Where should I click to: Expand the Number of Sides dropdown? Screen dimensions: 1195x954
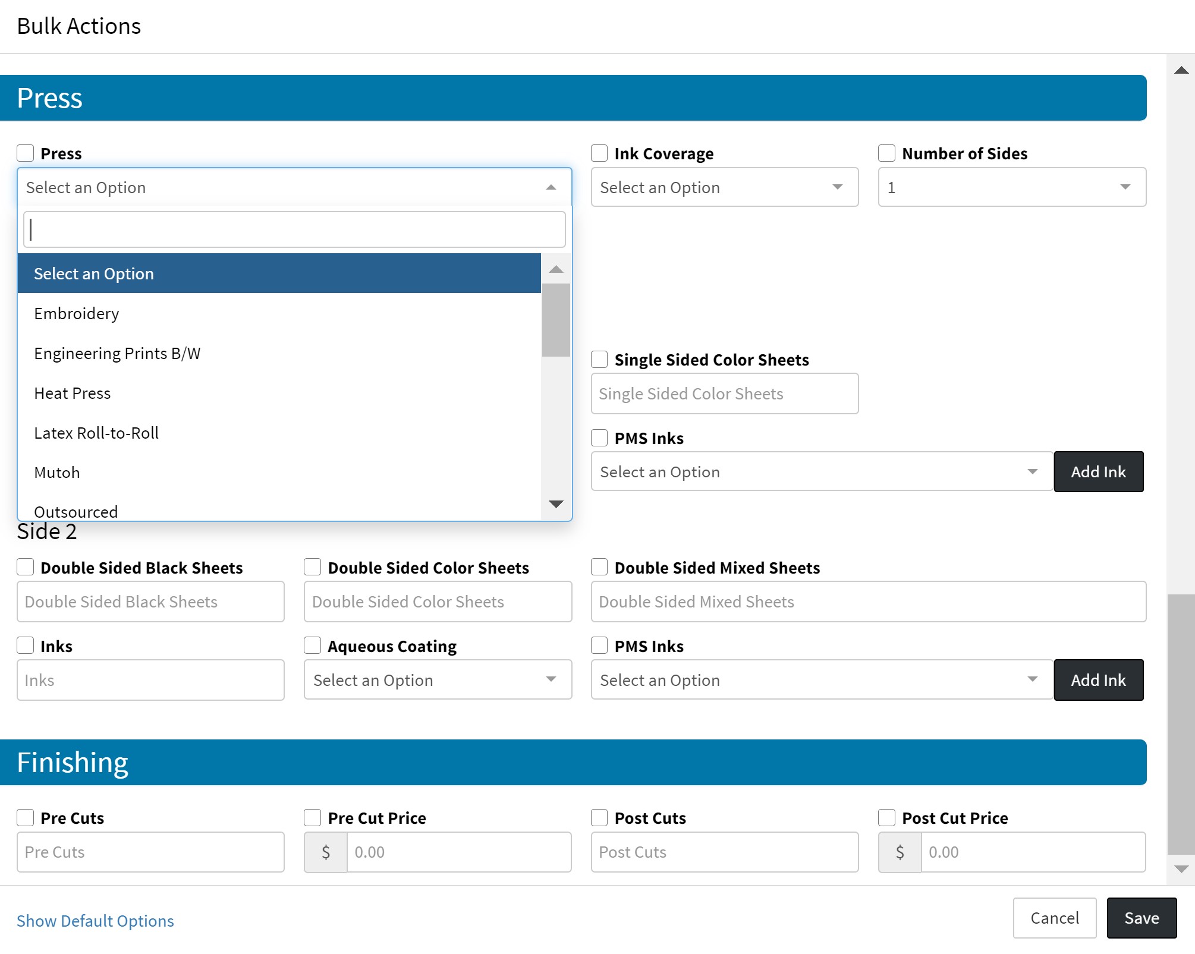1011,187
